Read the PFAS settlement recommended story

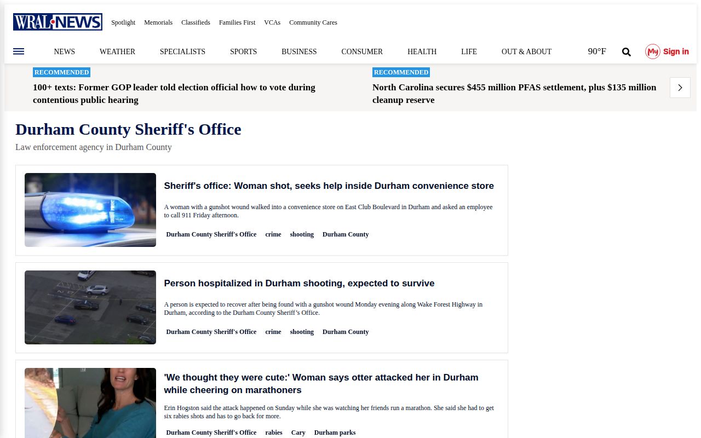click(x=514, y=94)
